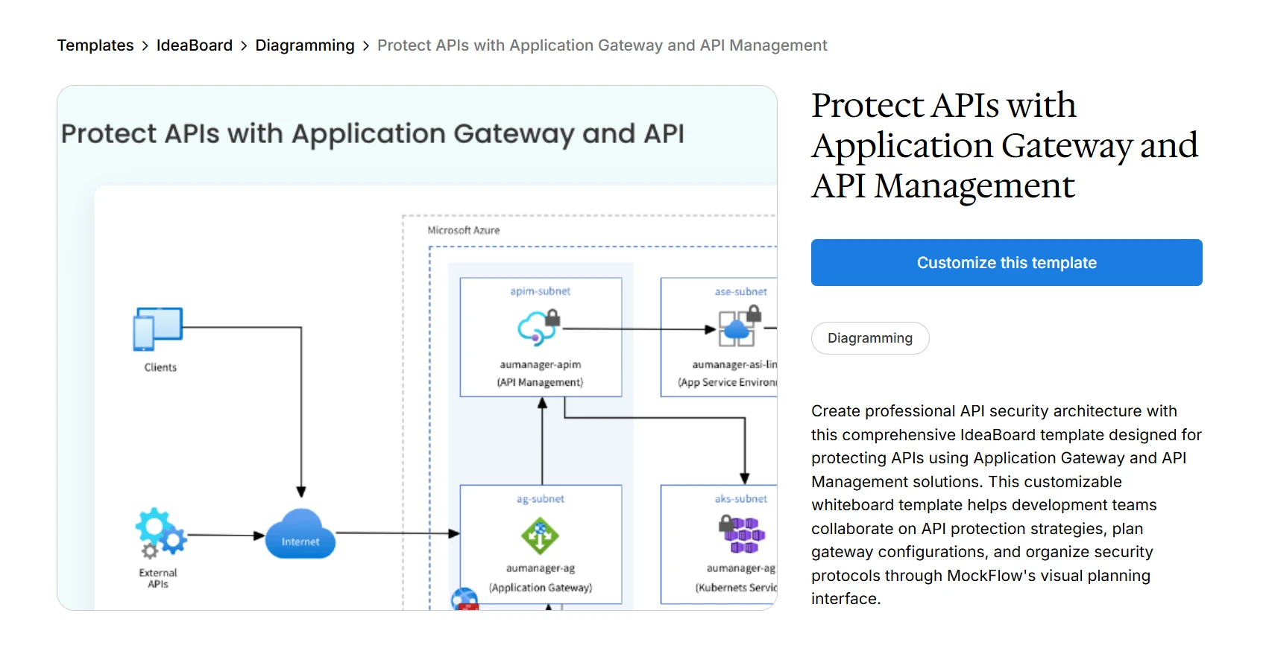Click the "apim-subnet" label in diagram
The height and width of the screenshot is (651, 1269).
pos(541,291)
